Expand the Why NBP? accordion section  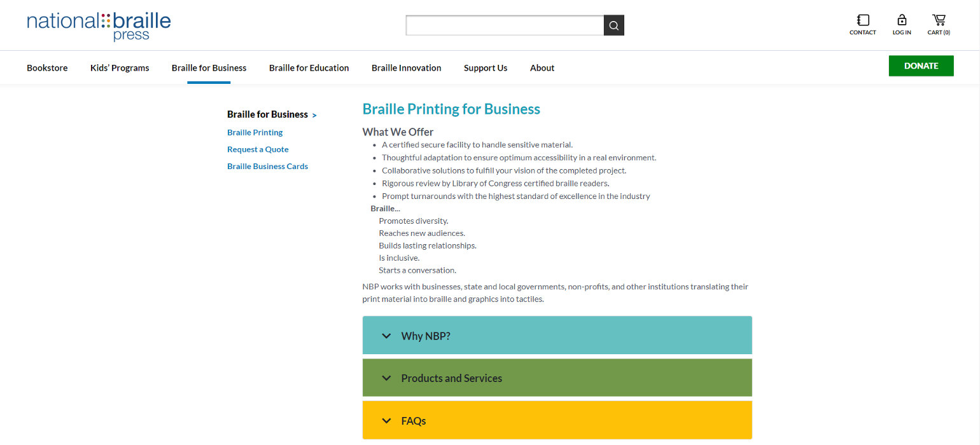click(557, 335)
